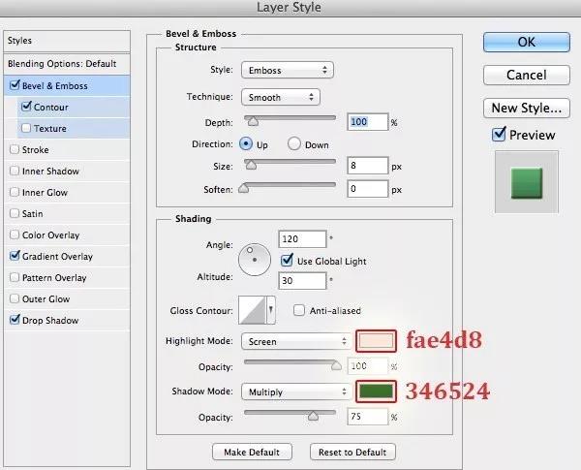Uncheck the Bevel & Emboss checkbox
581x470 pixels.
coord(15,85)
